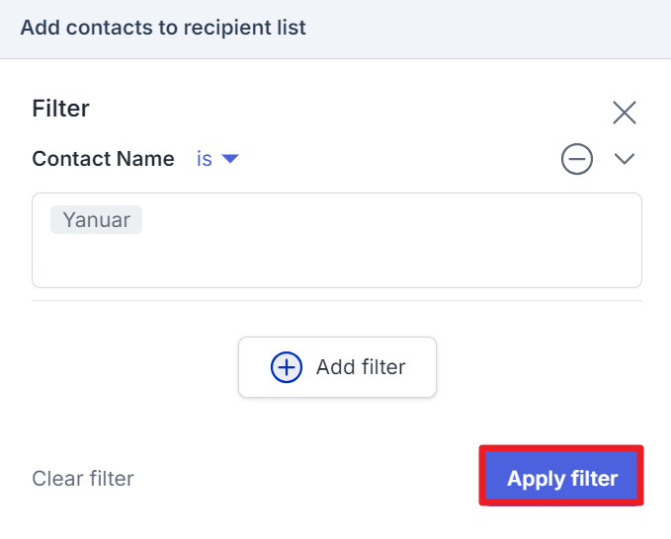The width and height of the screenshot is (671, 539).
Task: Collapse the Contact Name filter row chevron
Action: coord(625,159)
